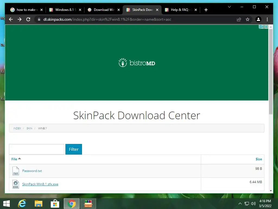278x209 pixels.
Task: Go forward using the browser forward arrow
Action: pyautogui.click(x=20, y=19)
